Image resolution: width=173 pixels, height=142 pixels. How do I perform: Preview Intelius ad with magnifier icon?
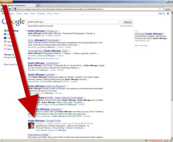click(164, 34)
